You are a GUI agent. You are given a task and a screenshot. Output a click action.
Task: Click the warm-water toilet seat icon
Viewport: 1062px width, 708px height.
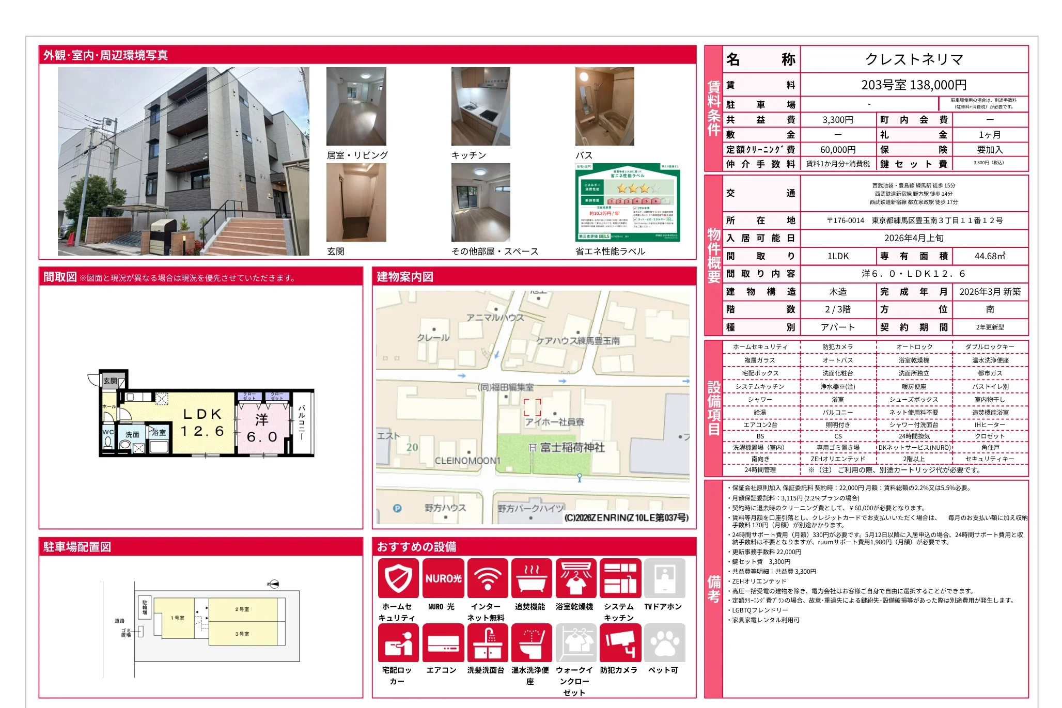(x=532, y=642)
